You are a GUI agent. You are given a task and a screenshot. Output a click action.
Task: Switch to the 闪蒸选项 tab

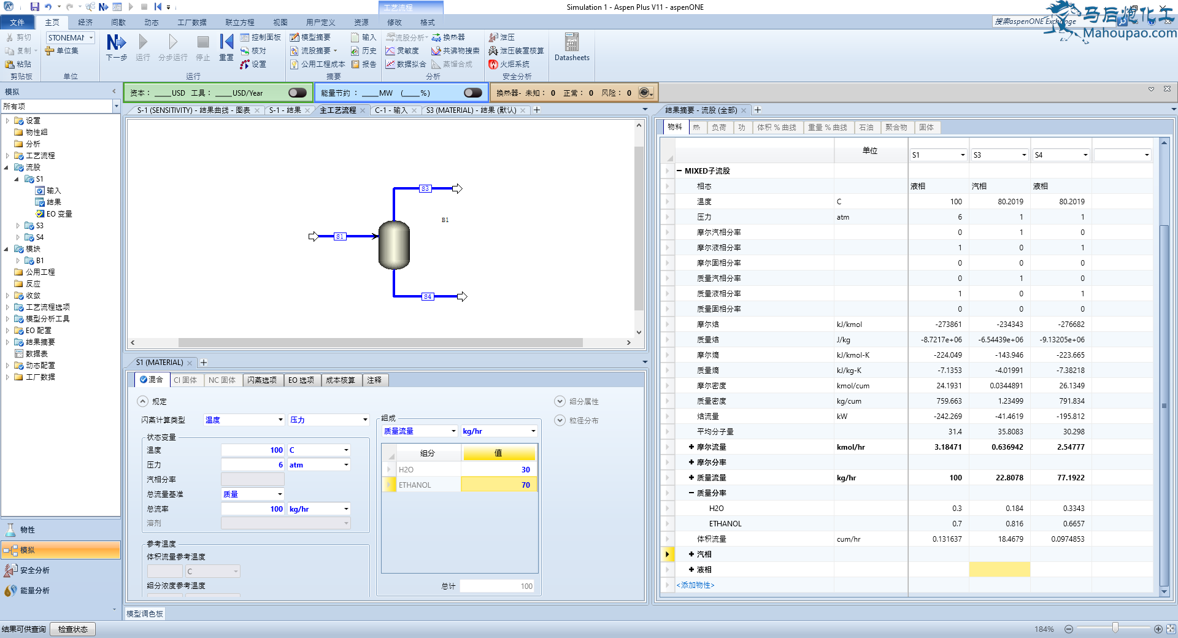[x=262, y=380]
